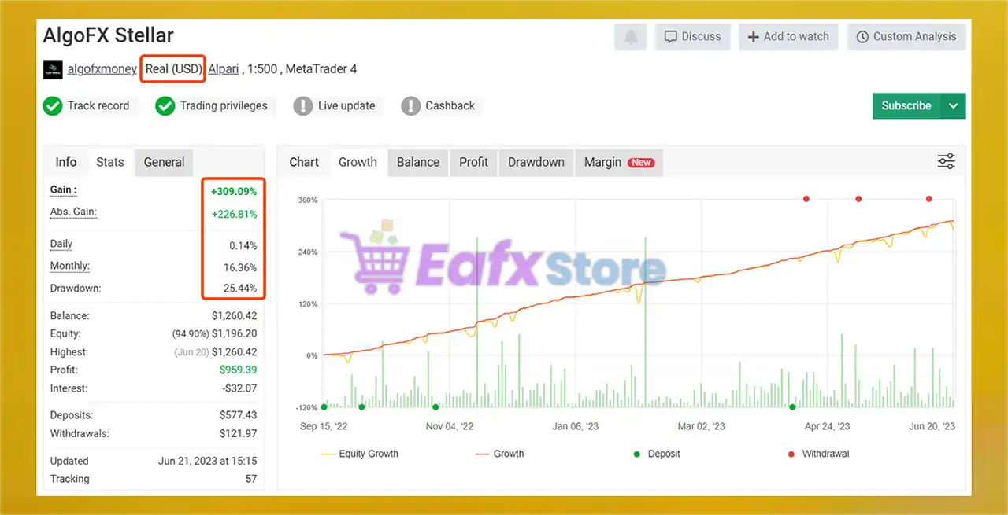Screen dimensions: 1008x515
Task: Click the Trading privileges checkmark icon
Action: tap(165, 106)
